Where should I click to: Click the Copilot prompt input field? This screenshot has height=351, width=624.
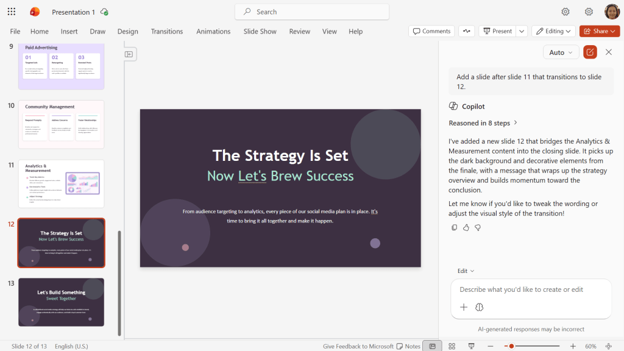[x=531, y=289]
